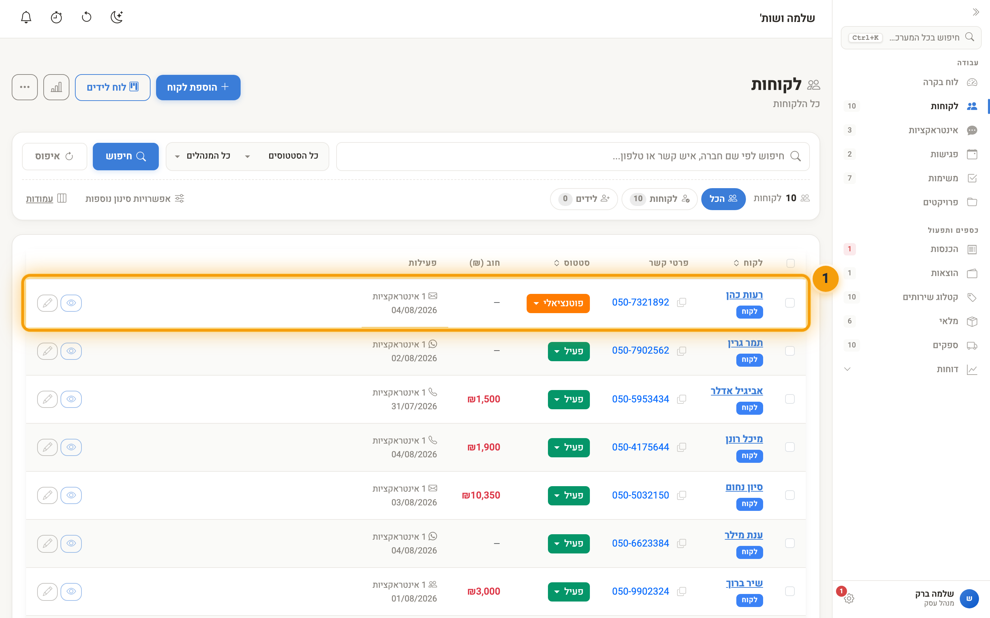Open לוח לידים leads board button
The width and height of the screenshot is (990, 618).
point(112,88)
